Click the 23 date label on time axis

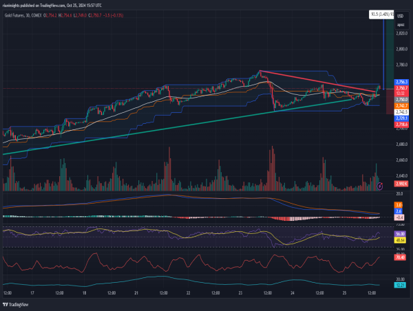(x=240, y=293)
